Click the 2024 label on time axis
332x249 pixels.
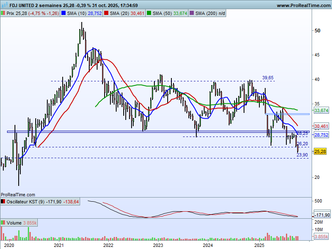[x=208, y=245]
